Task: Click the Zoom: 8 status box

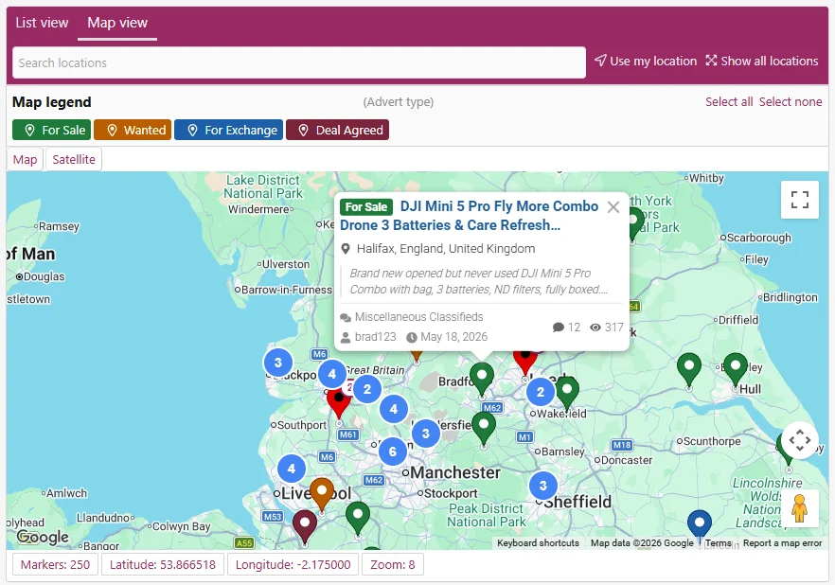Action: point(393,564)
